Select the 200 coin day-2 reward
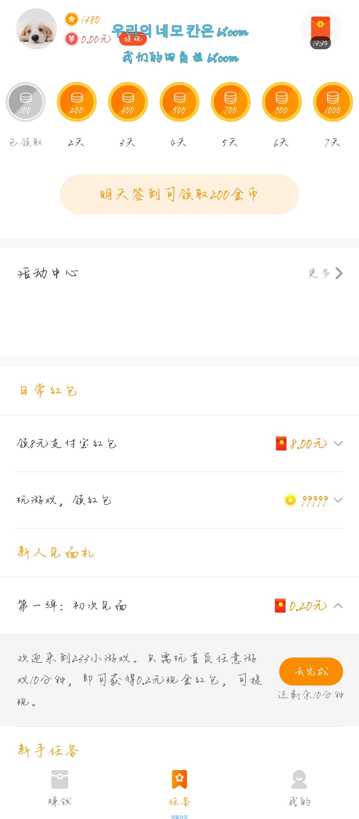The height and width of the screenshot is (819, 359). coord(77,102)
